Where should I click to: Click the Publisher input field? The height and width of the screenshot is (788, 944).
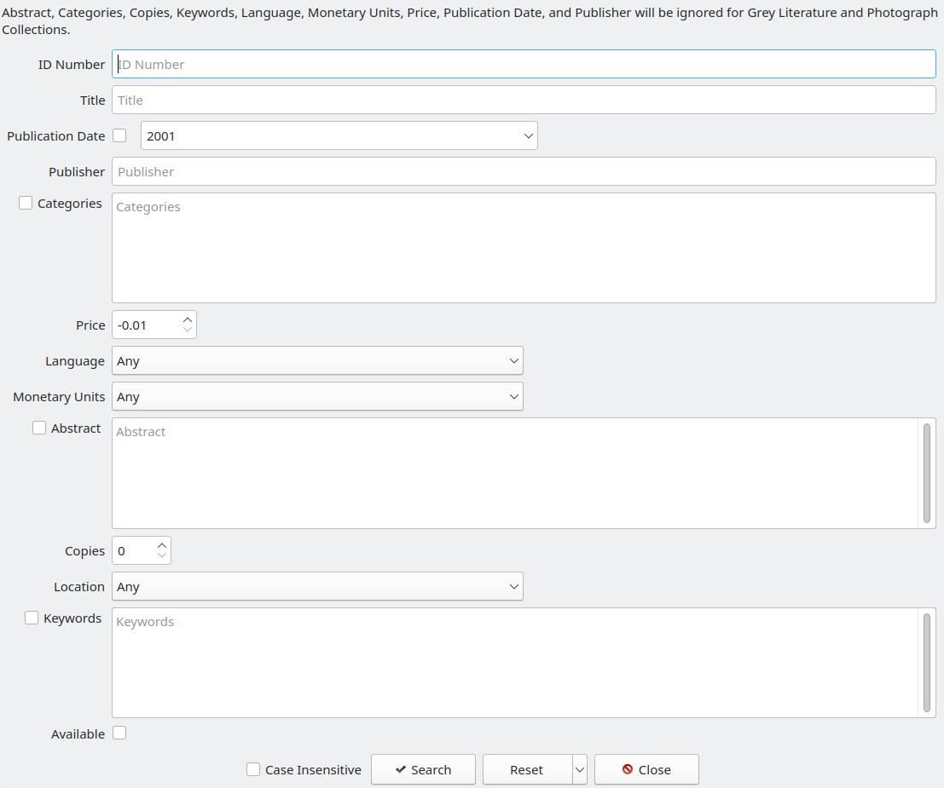[524, 171]
